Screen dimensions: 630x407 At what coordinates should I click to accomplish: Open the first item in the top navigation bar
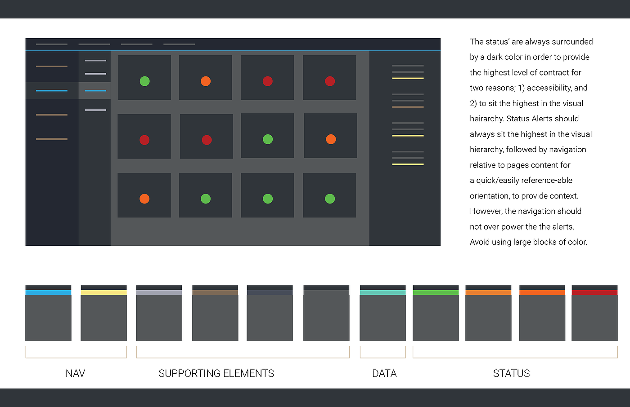click(52, 44)
